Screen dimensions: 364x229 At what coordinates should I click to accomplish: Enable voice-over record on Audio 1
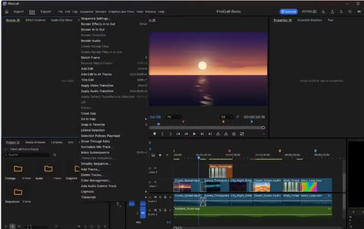pos(165,197)
